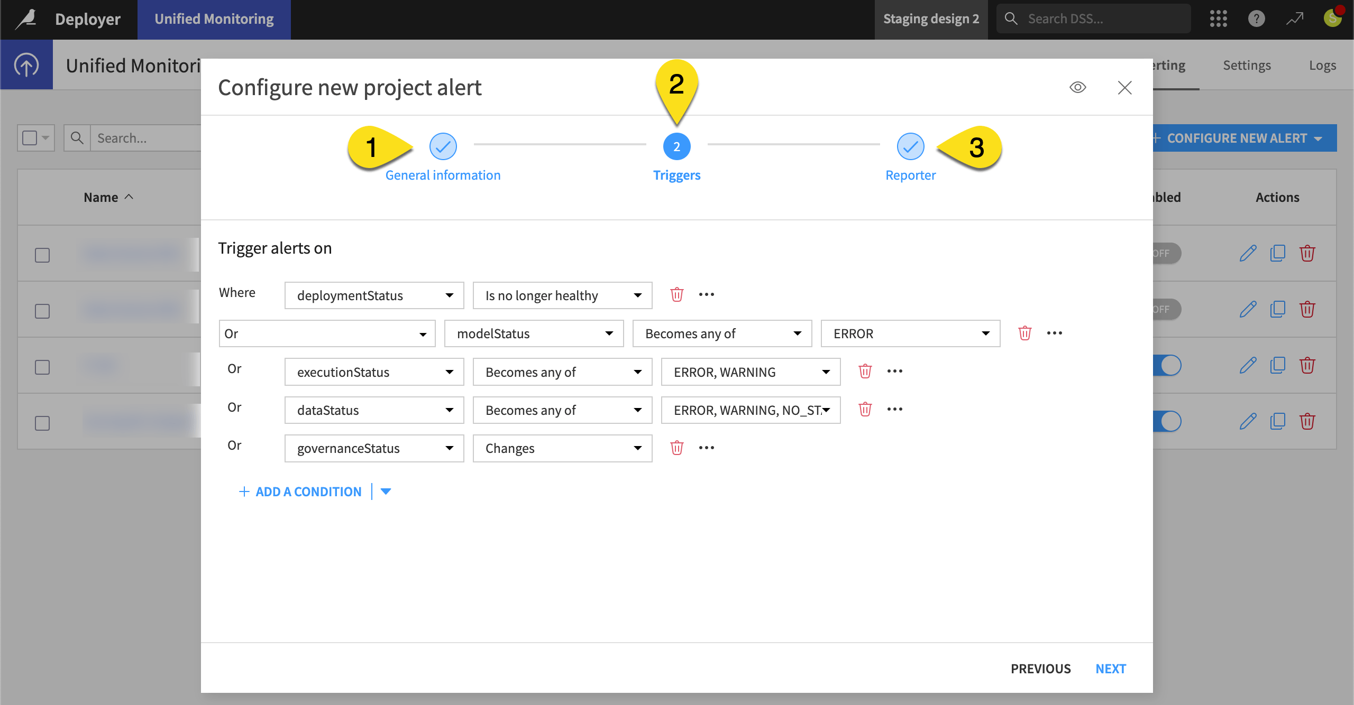Click the Dataiku bird logo

(26, 18)
